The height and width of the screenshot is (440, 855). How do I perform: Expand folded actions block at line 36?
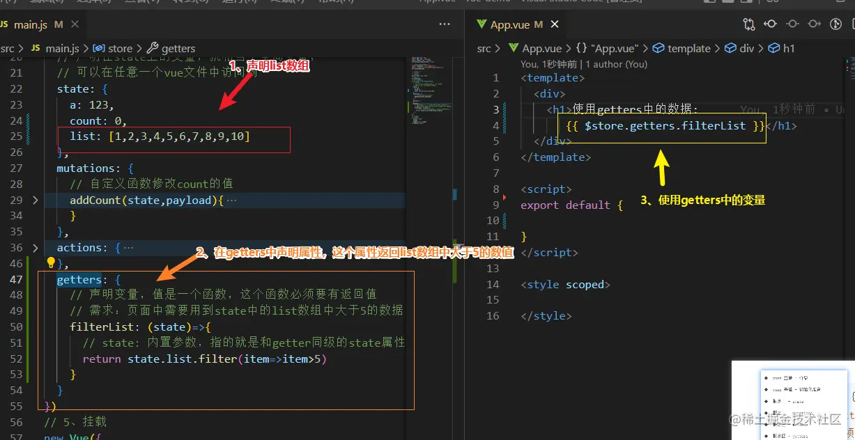(36, 247)
